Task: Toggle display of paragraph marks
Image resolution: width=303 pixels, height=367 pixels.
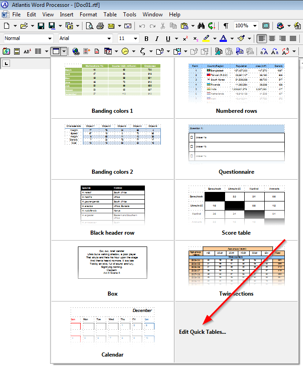Action: point(226,26)
